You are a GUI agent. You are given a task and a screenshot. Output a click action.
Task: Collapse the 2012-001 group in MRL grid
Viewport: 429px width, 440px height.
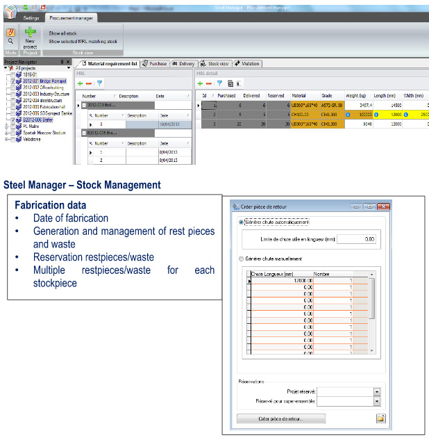pyautogui.click(x=84, y=105)
